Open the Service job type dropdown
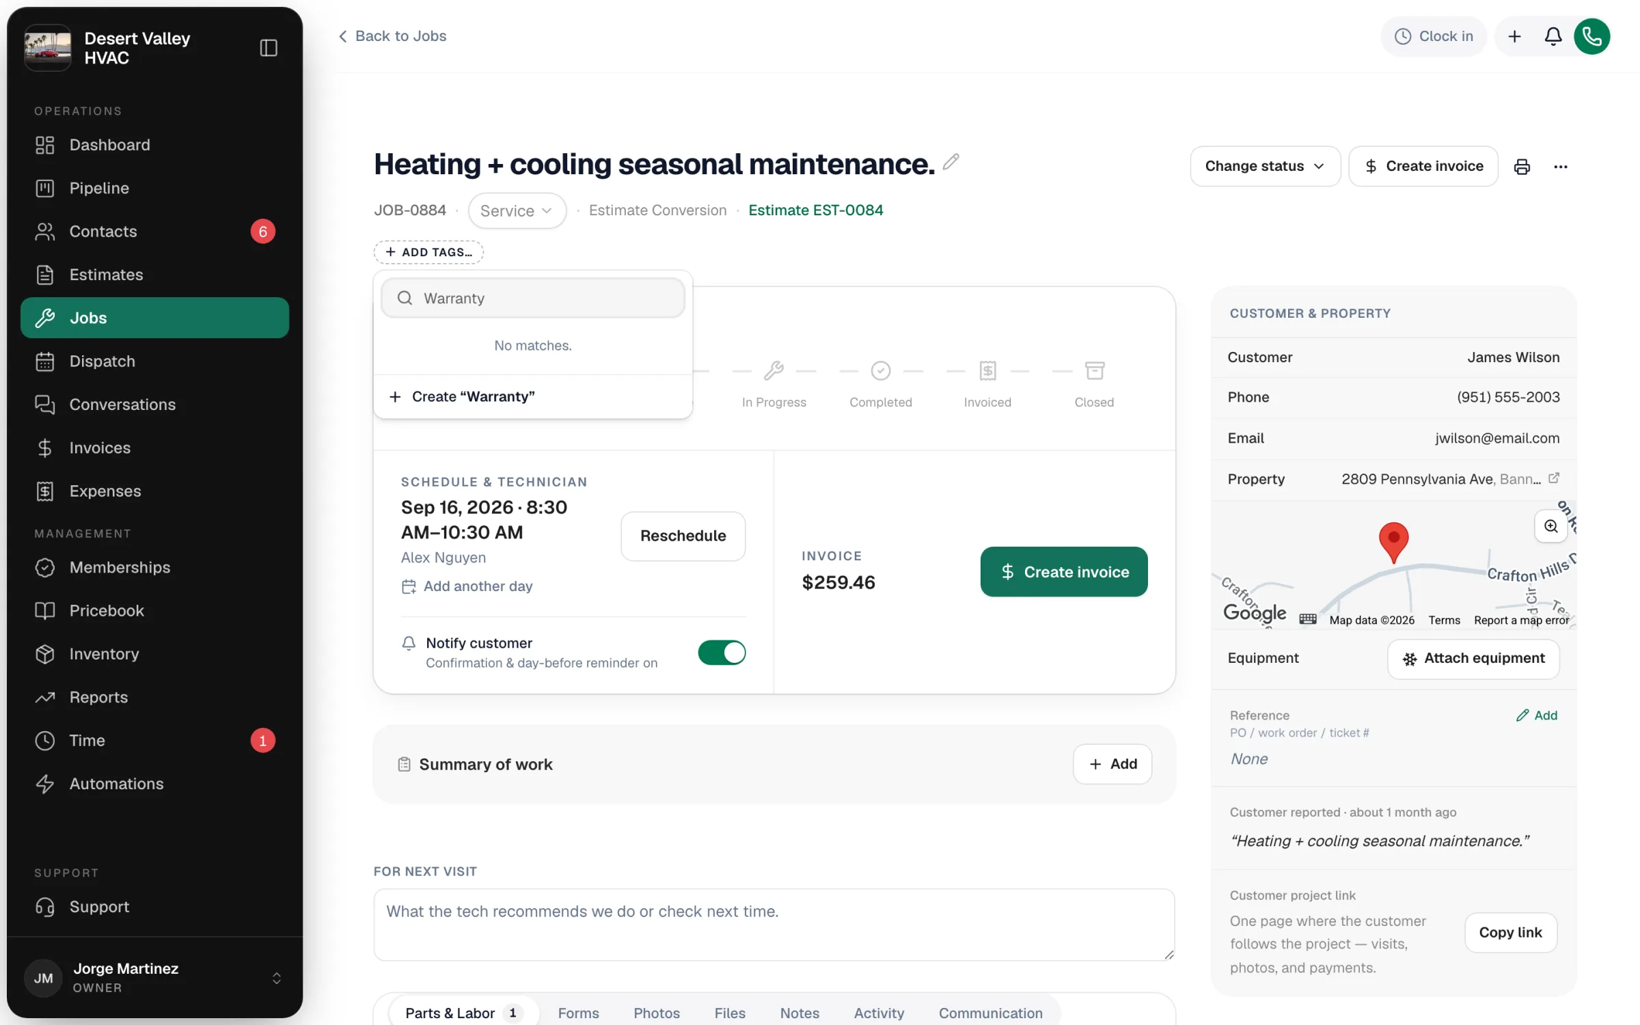Screen dimensions: 1640x1025 [x=517, y=210]
